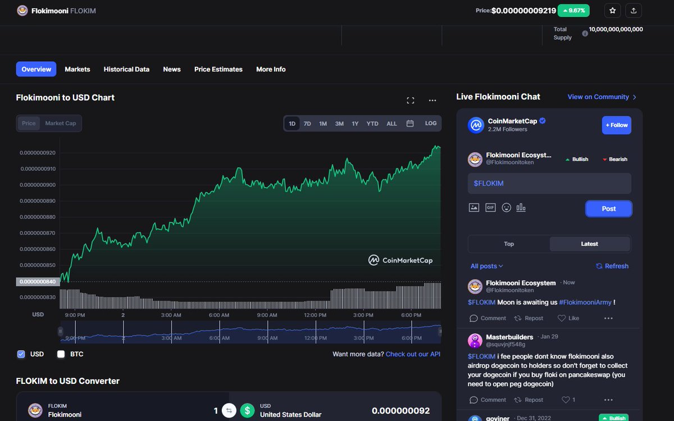Open the Historical Data tab

[x=126, y=69]
